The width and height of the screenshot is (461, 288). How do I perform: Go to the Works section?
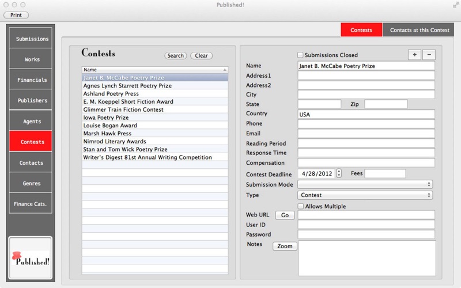31,59
